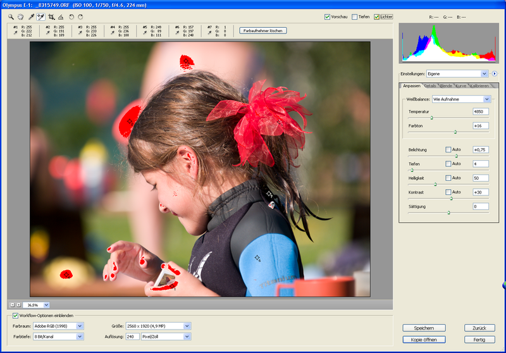This screenshot has height=353, width=506.
Task: Enable the Tiefen clipping checkbox
Action: tap(355, 16)
